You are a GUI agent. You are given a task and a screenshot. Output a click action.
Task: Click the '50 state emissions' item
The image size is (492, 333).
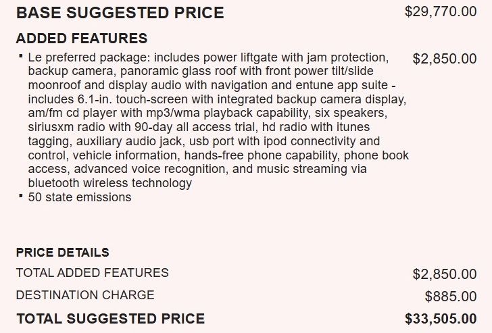pyautogui.click(x=80, y=197)
